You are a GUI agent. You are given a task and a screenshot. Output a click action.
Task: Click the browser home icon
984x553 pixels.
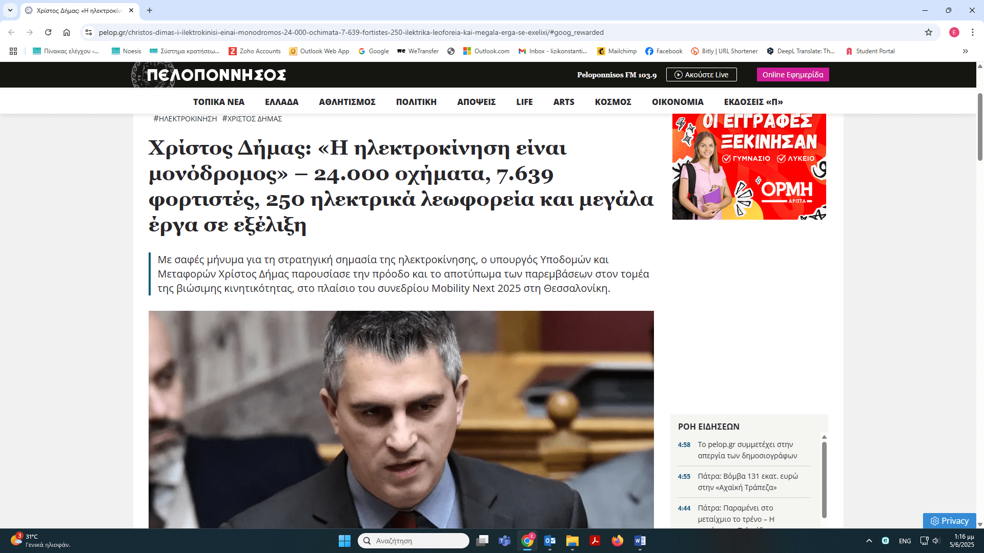pyautogui.click(x=67, y=32)
